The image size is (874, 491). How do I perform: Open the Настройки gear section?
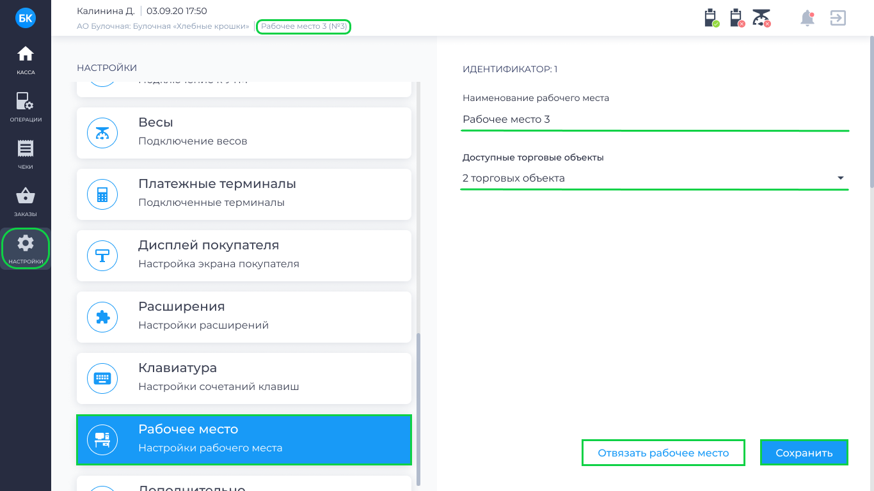(x=26, y=249)
